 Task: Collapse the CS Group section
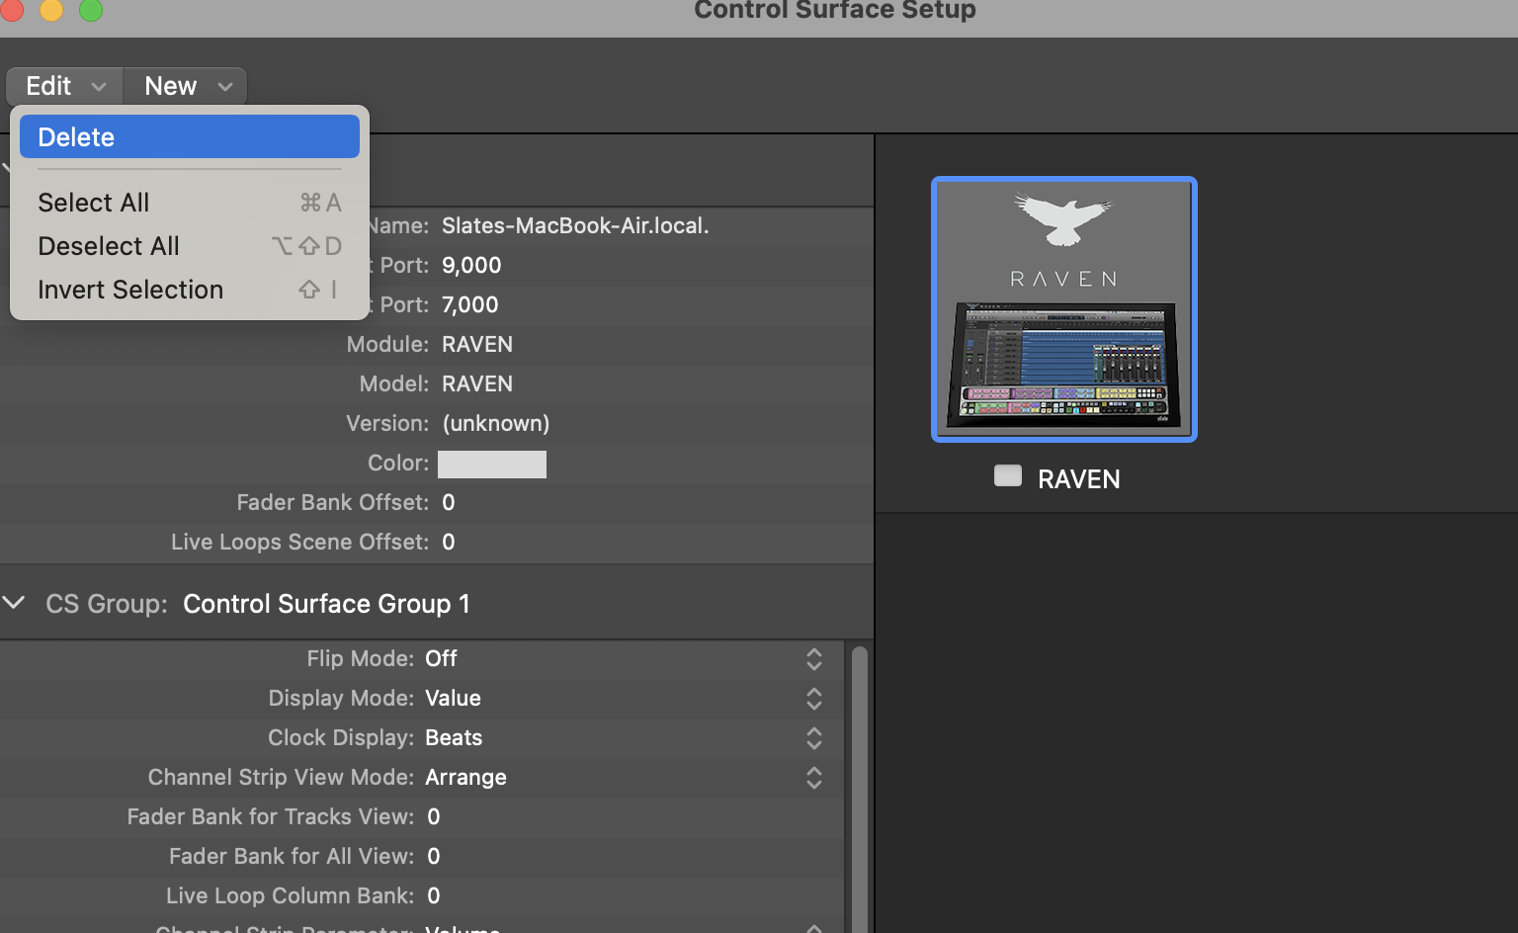point(14,602)
